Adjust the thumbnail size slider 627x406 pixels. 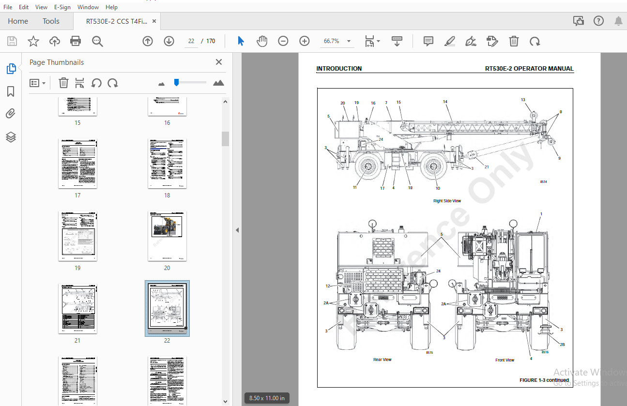pos(177,82)
